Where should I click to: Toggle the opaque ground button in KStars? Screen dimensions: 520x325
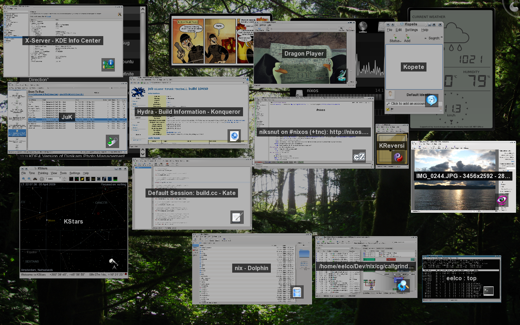point(115,179)
